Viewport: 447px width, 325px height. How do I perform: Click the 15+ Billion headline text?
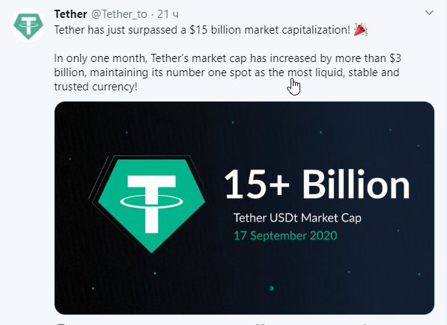pos(317,185)
